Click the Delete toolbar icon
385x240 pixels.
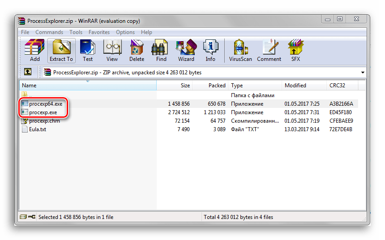(x=137, y=50)
